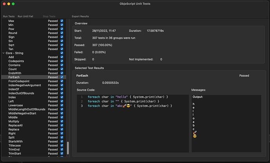This screenshot has width=270, height=163.
Task: Select the FromCodepoint test row
Action: tap(34, 81)
